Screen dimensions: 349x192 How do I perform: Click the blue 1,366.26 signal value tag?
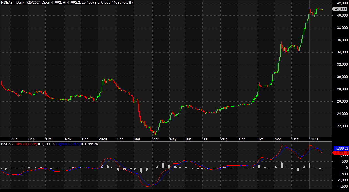point(341,149)
